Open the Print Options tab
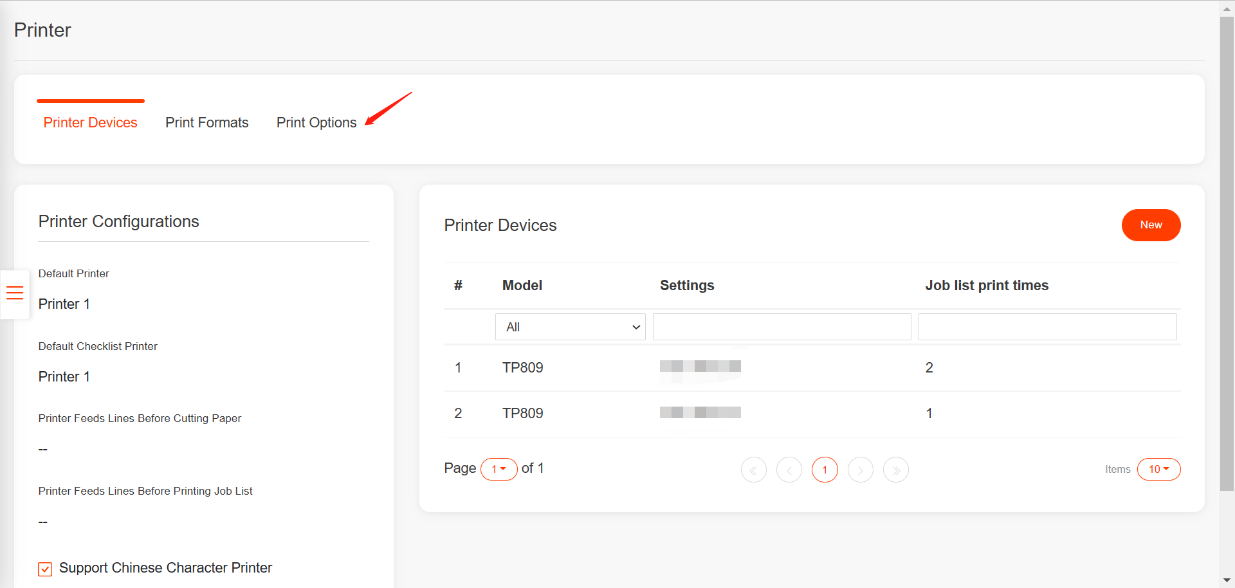1235x588 pixels. pos(316,122)
